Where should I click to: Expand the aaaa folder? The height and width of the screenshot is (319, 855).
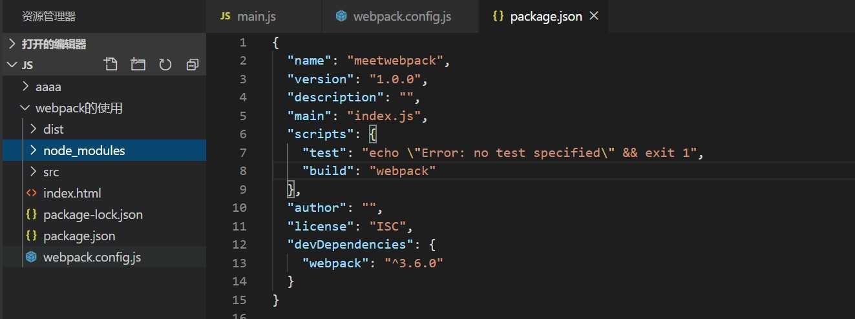tap(25, 86)
